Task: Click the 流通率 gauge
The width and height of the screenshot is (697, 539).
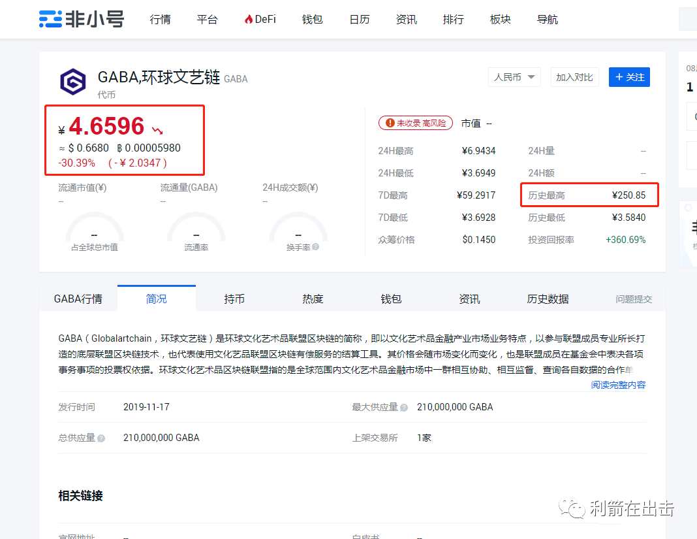Action: point(196,233)
